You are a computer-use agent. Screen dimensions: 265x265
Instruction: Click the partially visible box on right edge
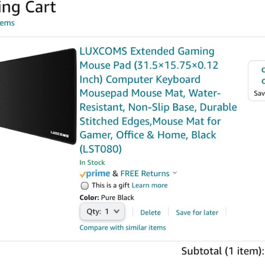[257, 81]
